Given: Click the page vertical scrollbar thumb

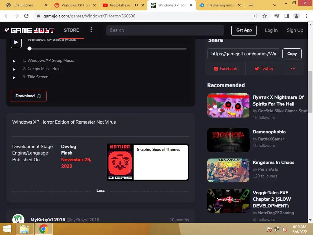Looking at the screenshot, I should point(310,92).
